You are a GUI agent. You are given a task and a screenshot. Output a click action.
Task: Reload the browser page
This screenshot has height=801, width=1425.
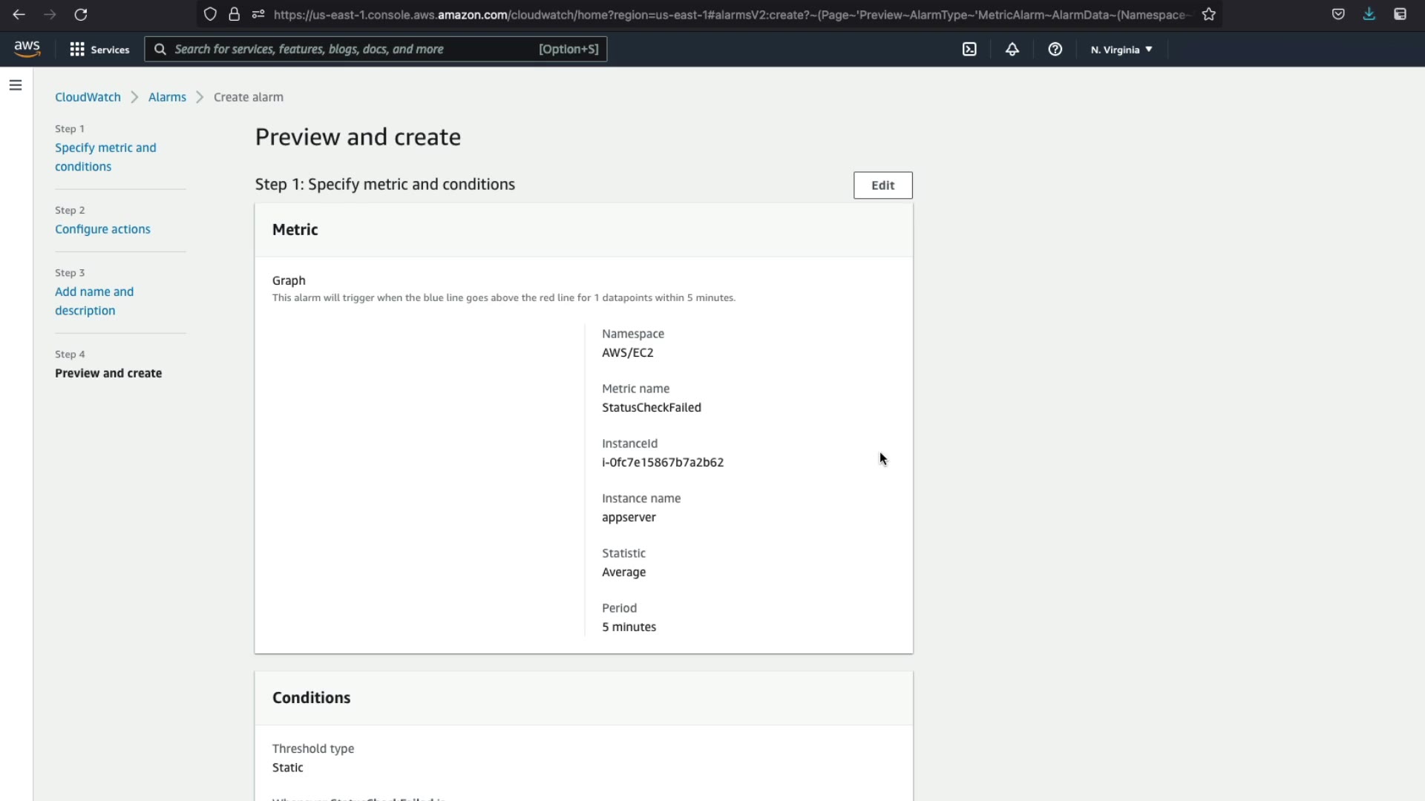point(81,14)
